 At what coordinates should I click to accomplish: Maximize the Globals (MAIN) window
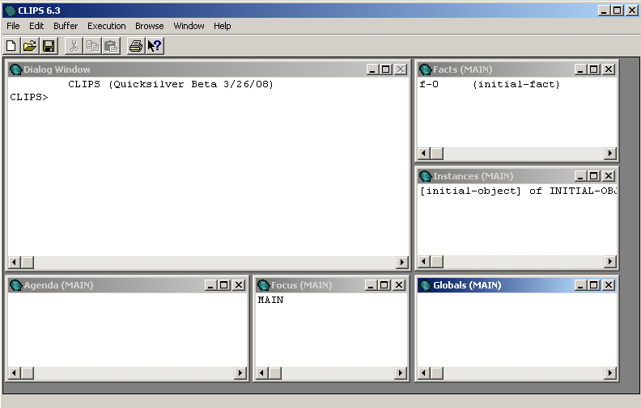(x=594, y=284)
